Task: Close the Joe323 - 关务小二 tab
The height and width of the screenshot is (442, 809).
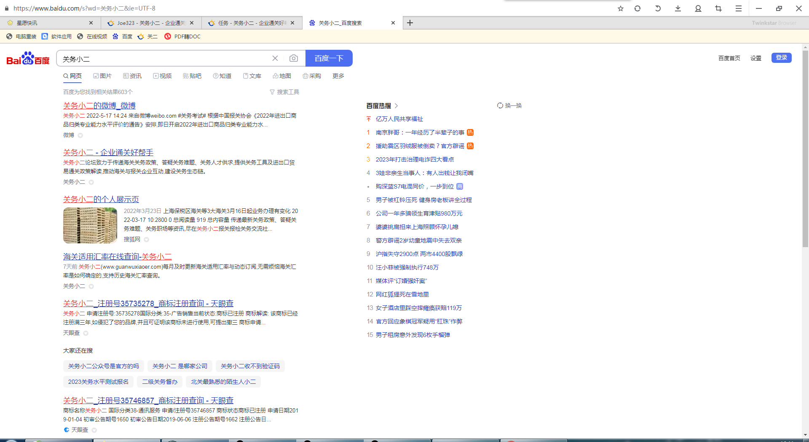Action: click(x=192, y=23)
